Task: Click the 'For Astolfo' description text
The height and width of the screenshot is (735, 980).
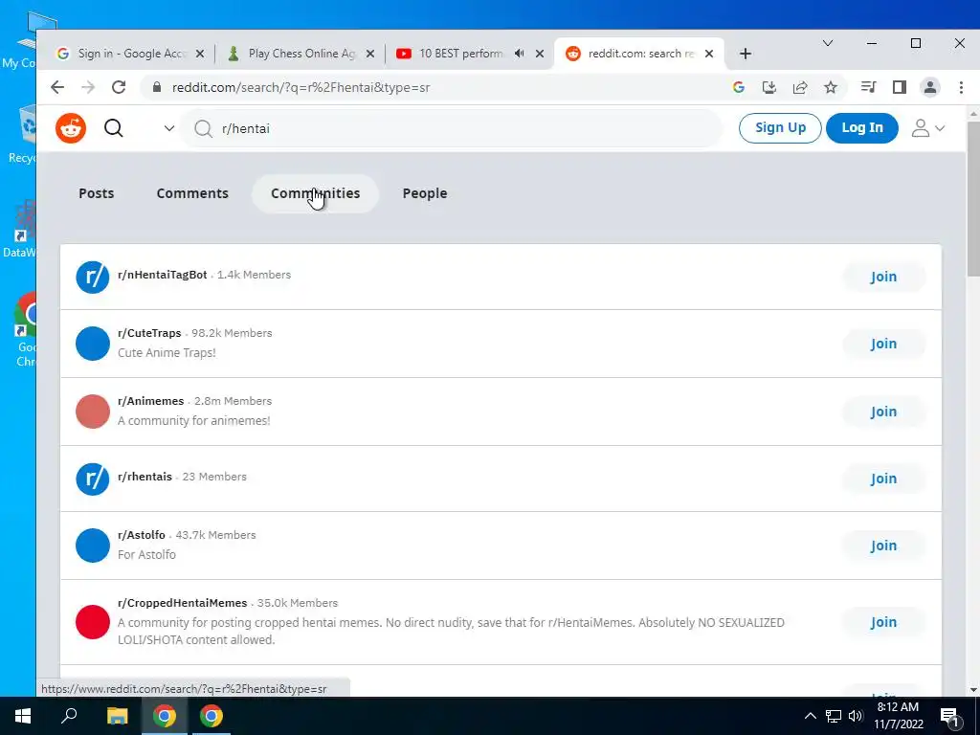Action: point(146,554)
